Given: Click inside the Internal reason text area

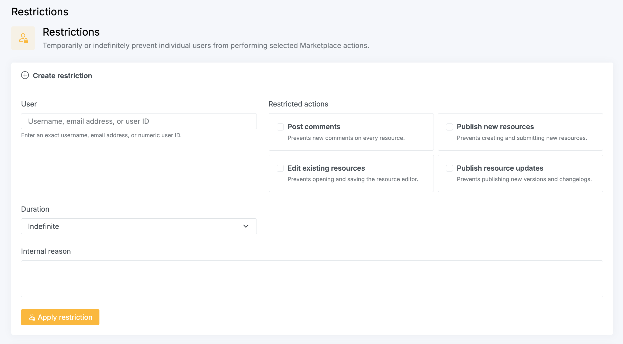Looking at the screenshot, I should click(x=312, y=279).
